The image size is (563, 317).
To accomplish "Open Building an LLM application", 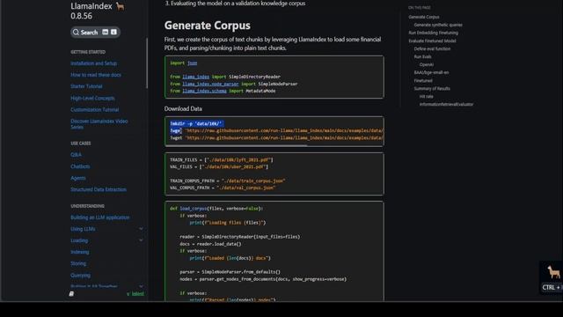I will pos(99,217).
